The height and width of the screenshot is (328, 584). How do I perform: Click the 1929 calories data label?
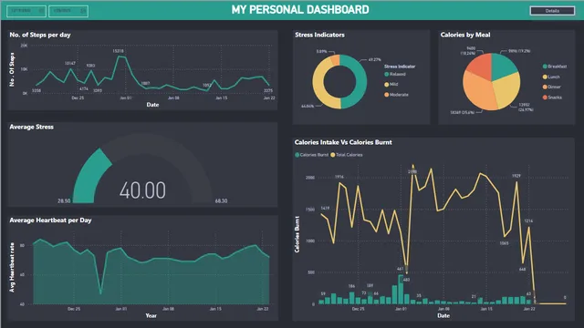click(516, 176)
